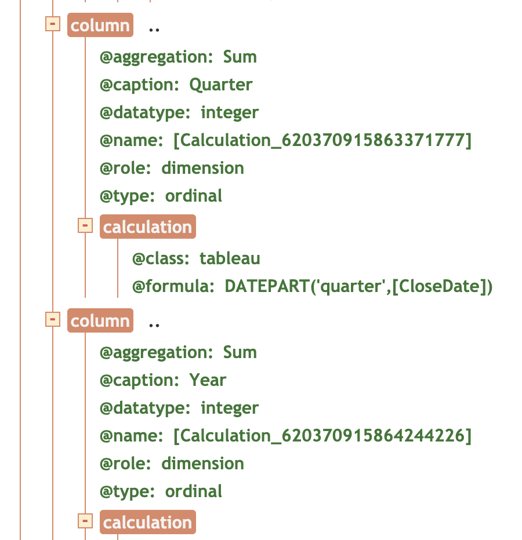Select the @caption: Quarter attribute
522x540 pixels.
[176, 85]
